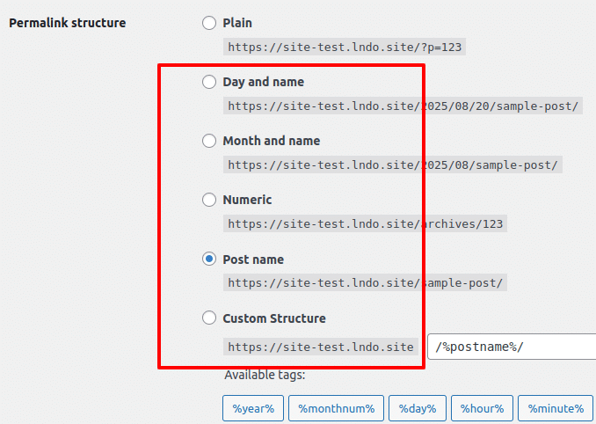Focus the /%postname%/ custom structure field
Screen dimensions: 596x424
click(512, 347)
